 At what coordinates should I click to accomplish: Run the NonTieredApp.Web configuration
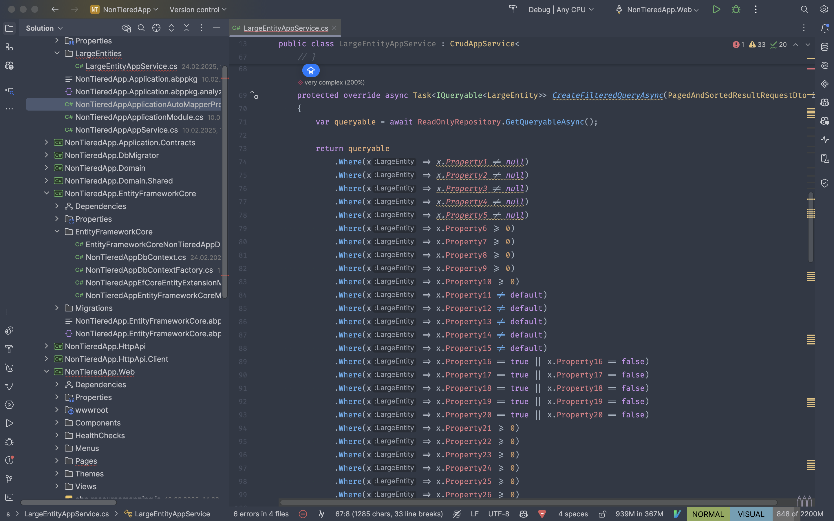tap(716, 9)
